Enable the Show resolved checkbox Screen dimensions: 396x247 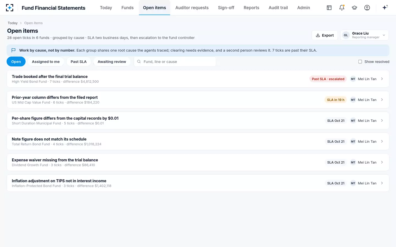point(360,62)
